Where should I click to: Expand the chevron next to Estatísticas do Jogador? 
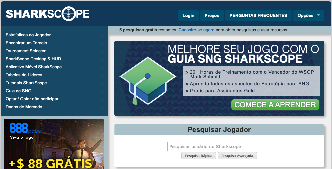coord(102,35)
